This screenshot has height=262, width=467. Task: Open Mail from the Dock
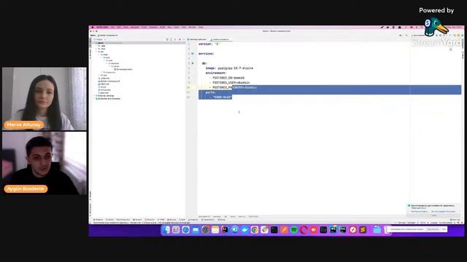click(x=196, y=230)
